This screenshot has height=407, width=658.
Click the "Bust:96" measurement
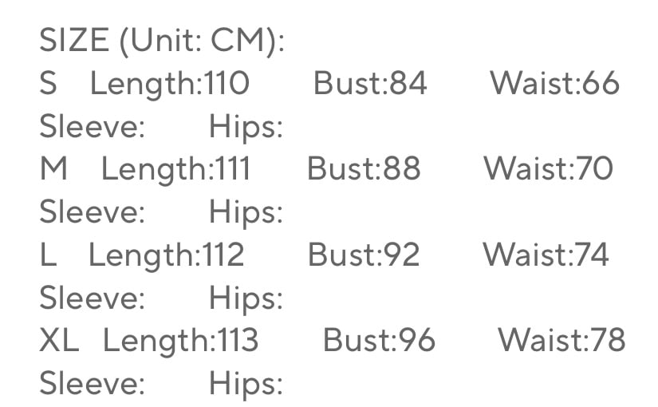[379, 341]
